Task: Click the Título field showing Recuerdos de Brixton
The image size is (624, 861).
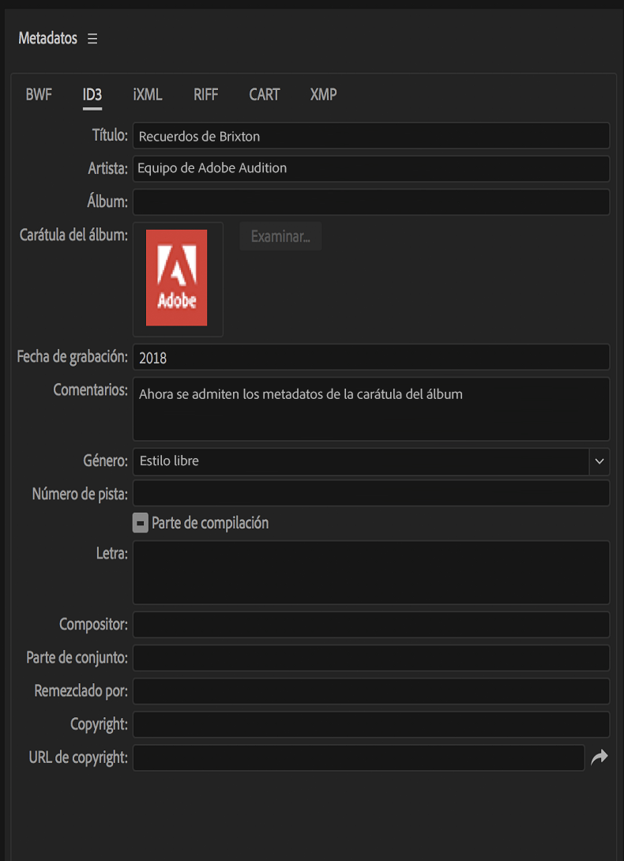Action: point(371,135)
